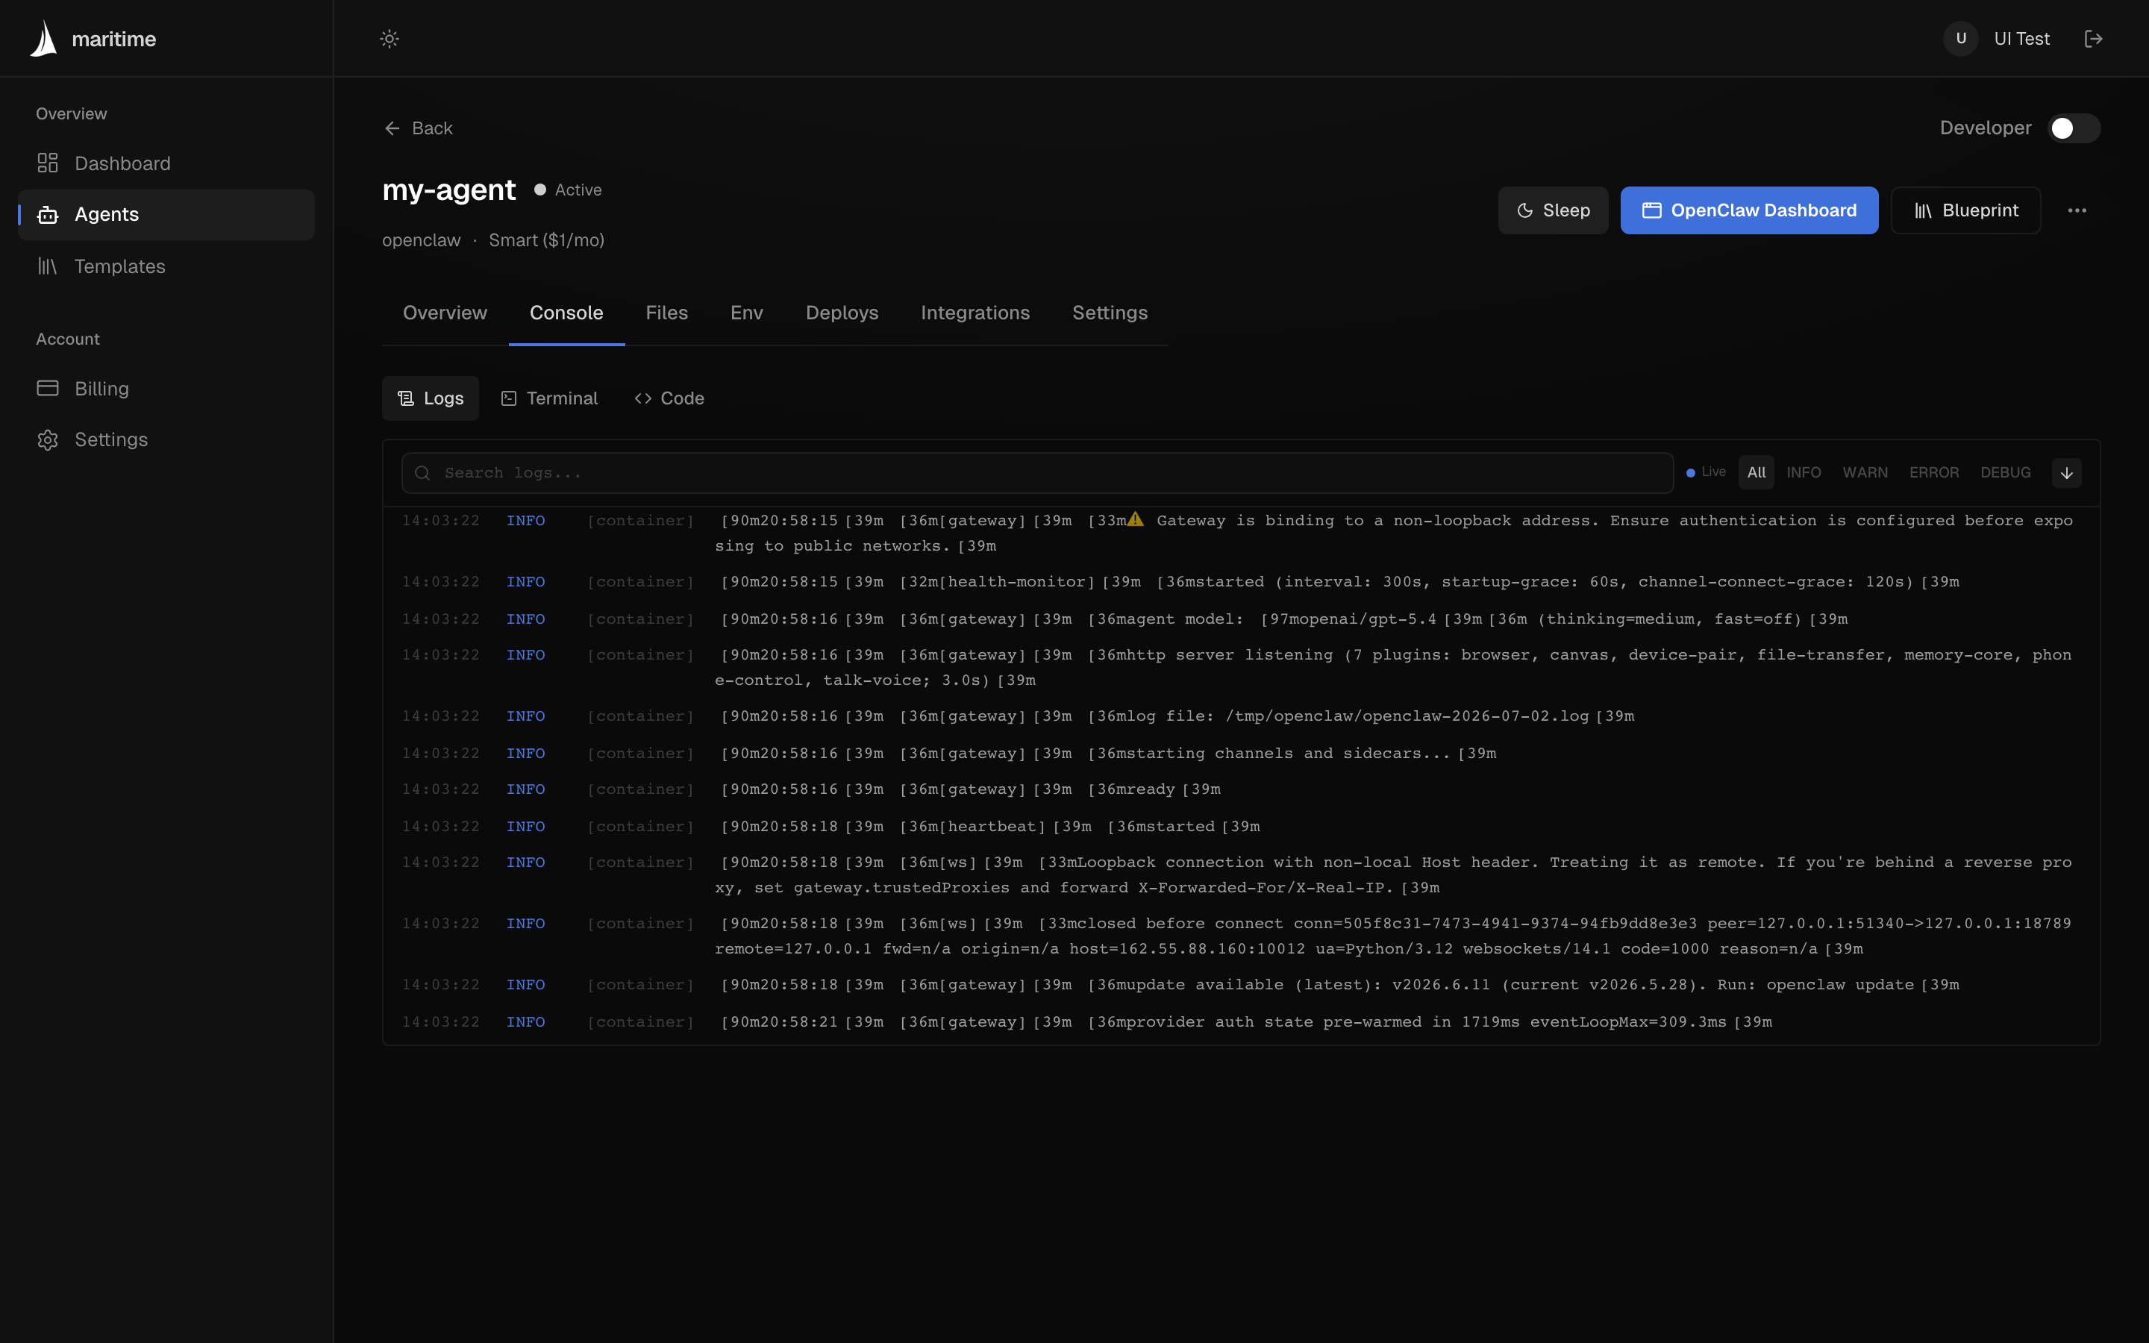Click the Back link text
Viewport: 2149px width, 1343px height.
[433, 128]
